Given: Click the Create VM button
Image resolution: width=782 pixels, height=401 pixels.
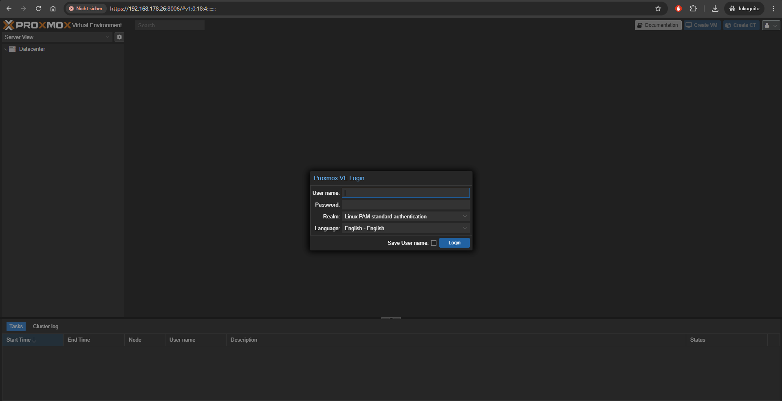Looking at the screenshot, I should [x=702, y=25].
